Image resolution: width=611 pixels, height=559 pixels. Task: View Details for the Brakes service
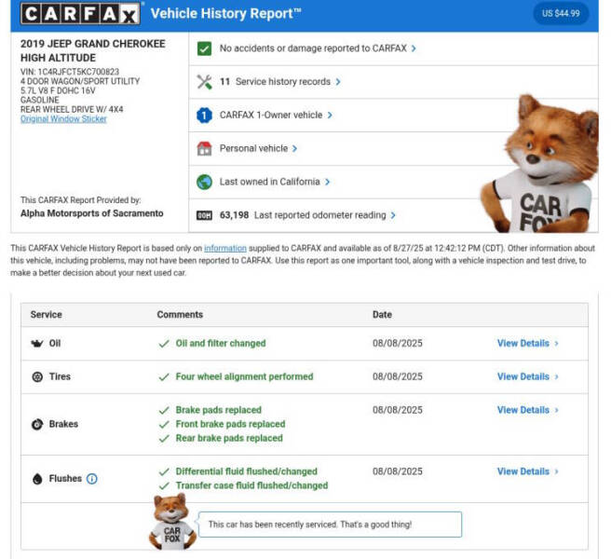(527, 410)
